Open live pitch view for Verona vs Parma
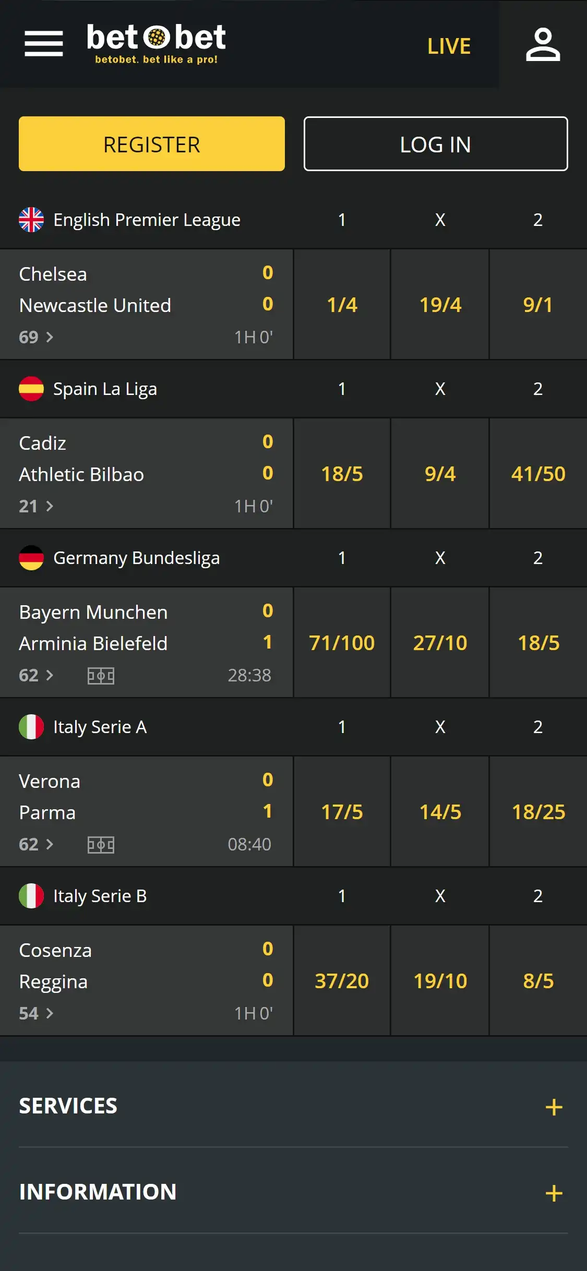The width and height of the screenshot is (587, 1271). 101,845
